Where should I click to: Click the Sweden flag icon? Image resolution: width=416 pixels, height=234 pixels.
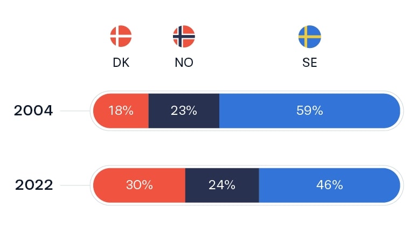(x=309, y=36)
